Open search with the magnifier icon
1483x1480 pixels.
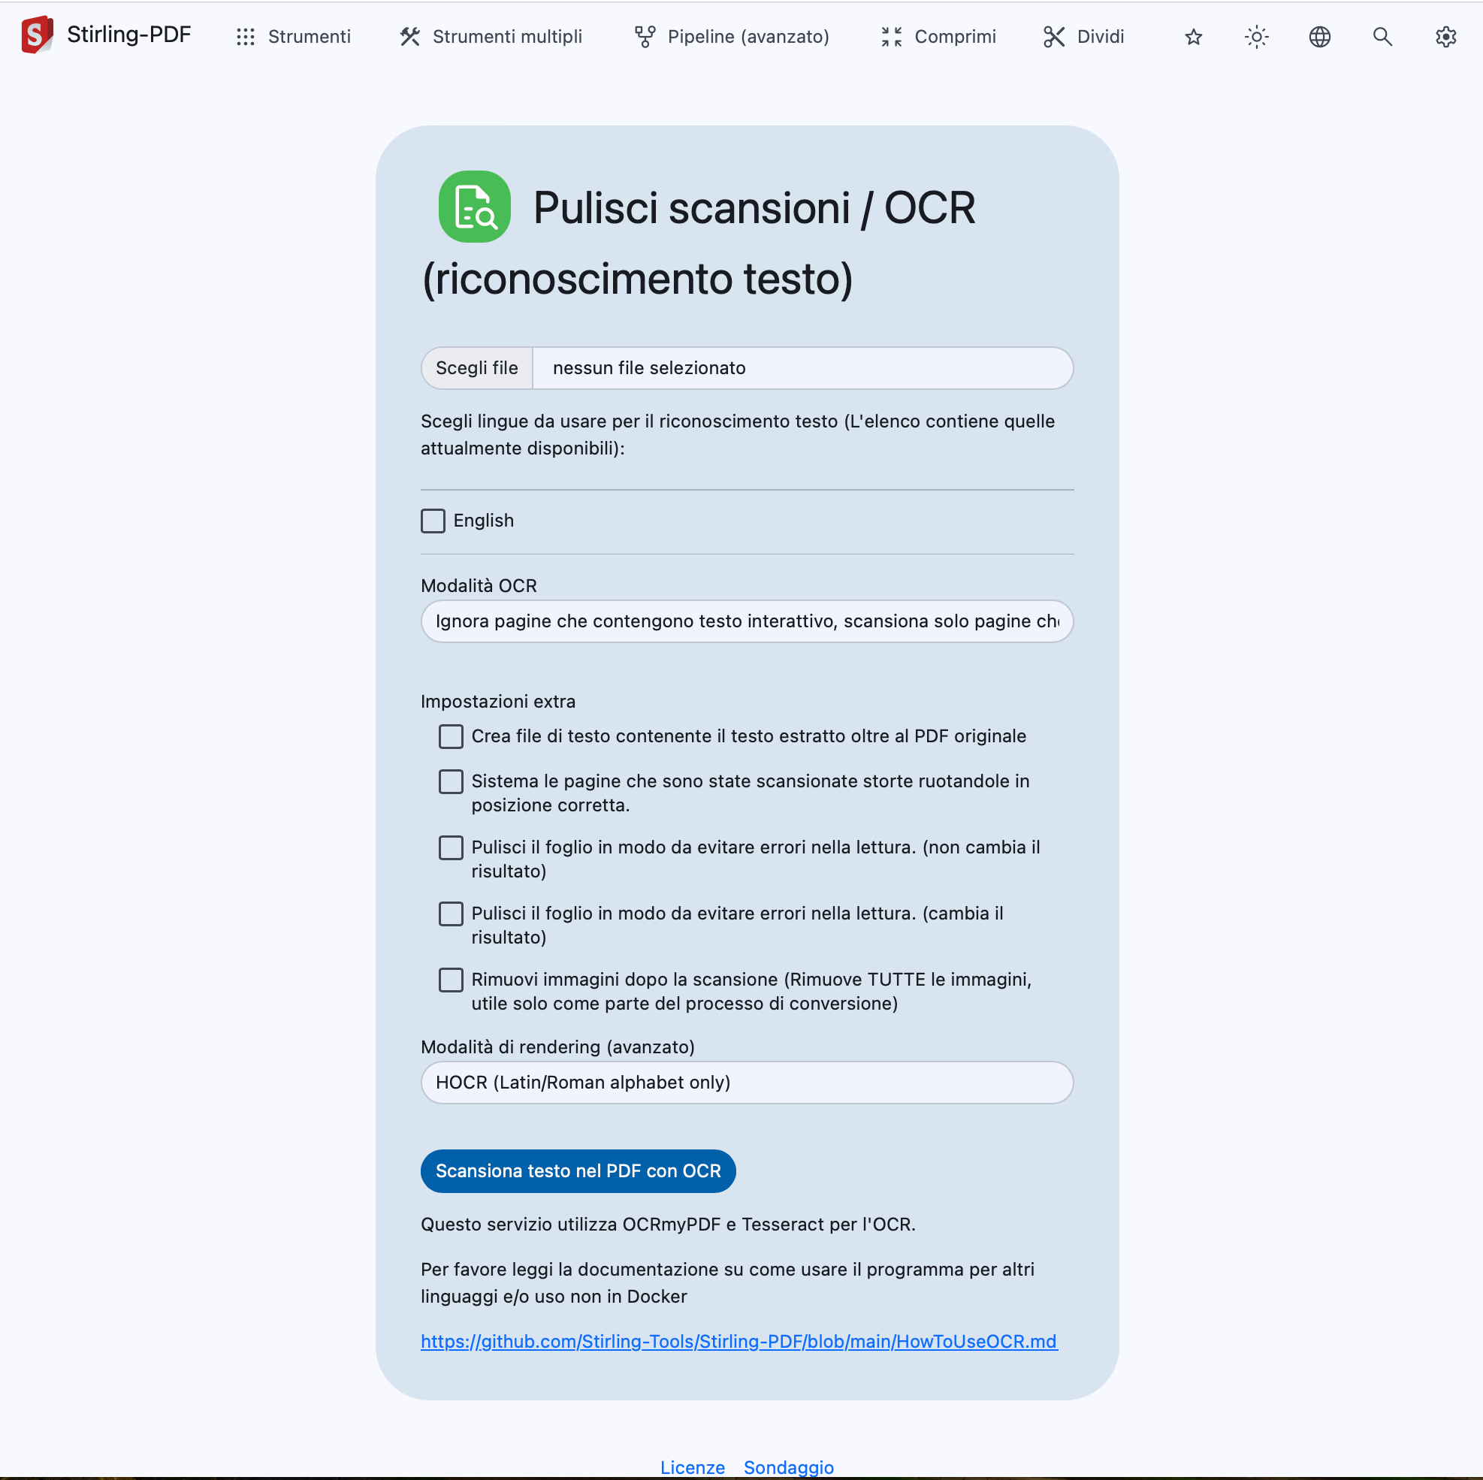pos(1382,37)
